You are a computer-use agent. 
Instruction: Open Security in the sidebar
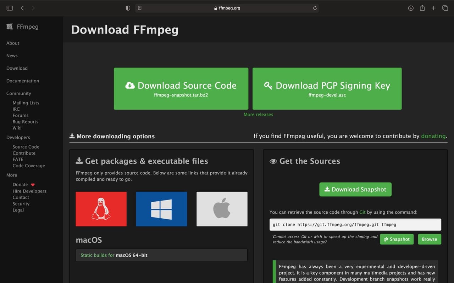pyautogui.click(x=21, y=204)
